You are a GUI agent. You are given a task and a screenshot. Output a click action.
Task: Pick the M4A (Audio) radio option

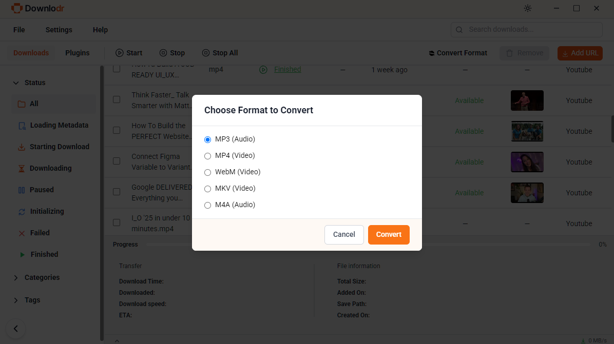point(208,205)
